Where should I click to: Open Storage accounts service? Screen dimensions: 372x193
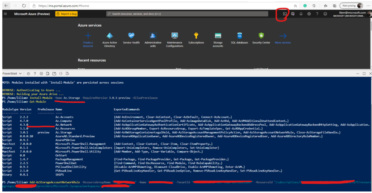[x=218, y=40]
